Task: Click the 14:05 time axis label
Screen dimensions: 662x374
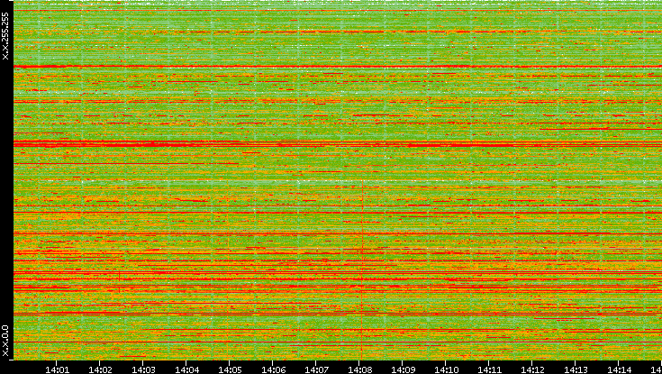Action: point(230,369)
